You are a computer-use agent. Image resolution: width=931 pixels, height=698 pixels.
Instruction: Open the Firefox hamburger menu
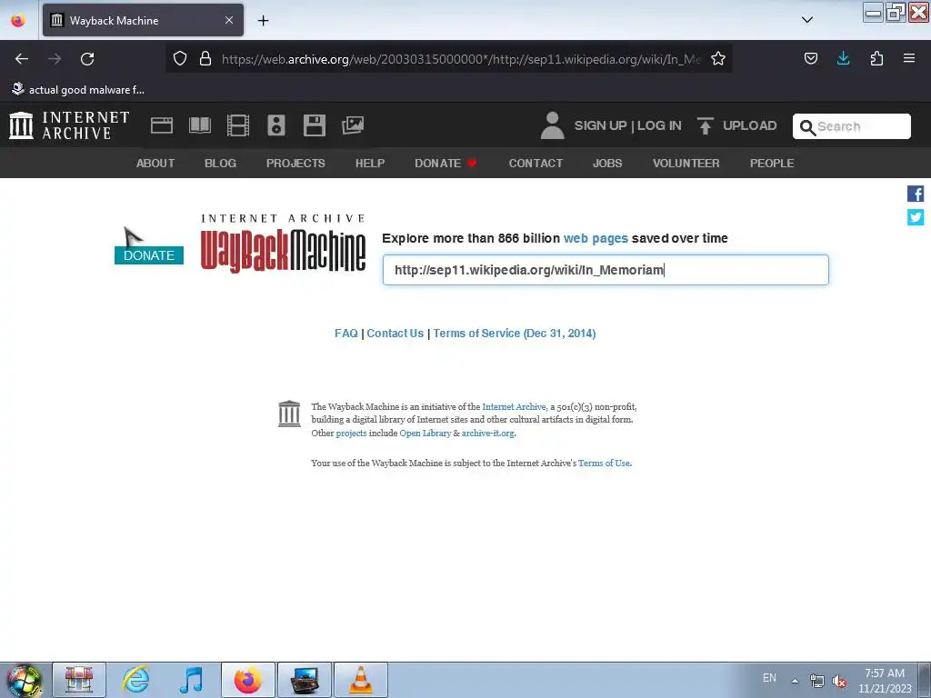click(x=909, y=58)
